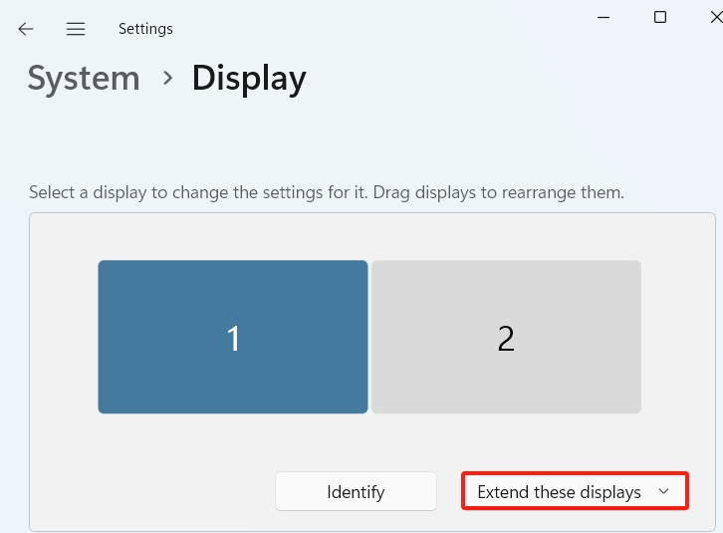Open the hamburger navigation menu
Screen dimensions: 723x533
pyautogui.click(x=76, y=29)
